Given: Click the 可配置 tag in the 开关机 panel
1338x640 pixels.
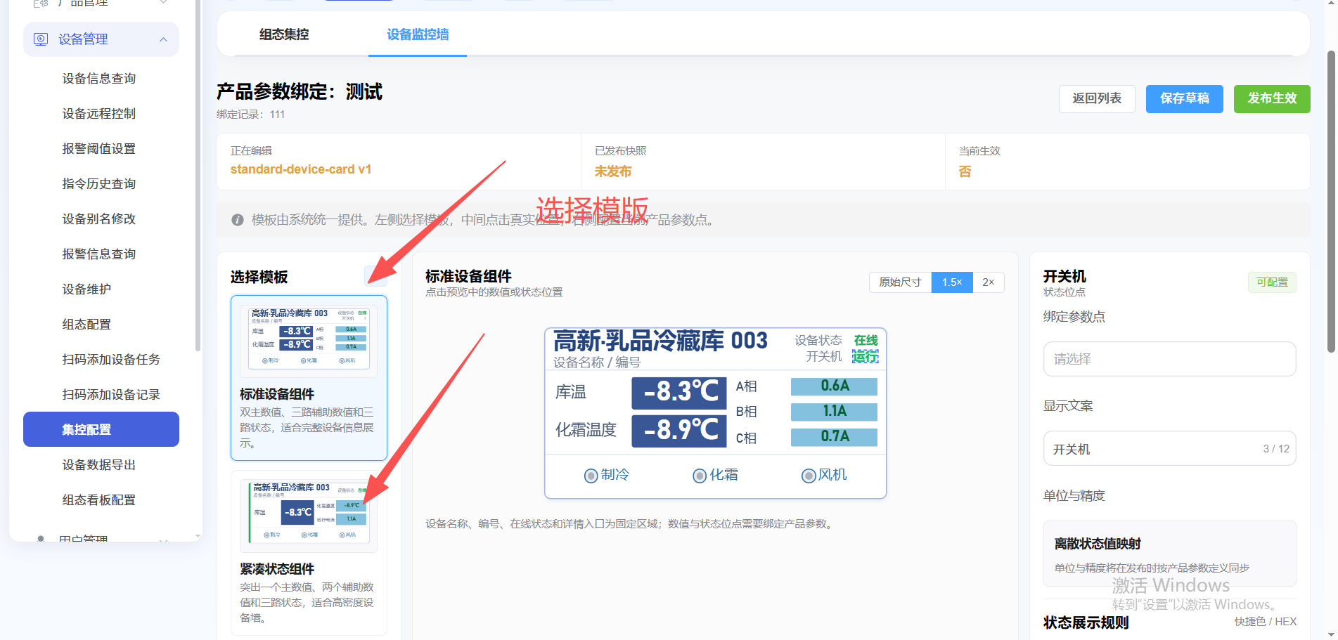Looking at the screenshot, I should [x=1272, y=282].
